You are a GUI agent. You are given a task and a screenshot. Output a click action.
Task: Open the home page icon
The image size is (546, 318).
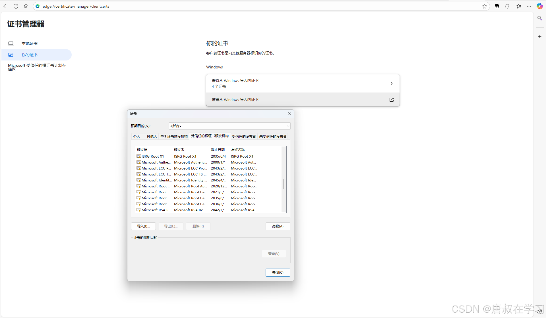(x=26, y=6)
